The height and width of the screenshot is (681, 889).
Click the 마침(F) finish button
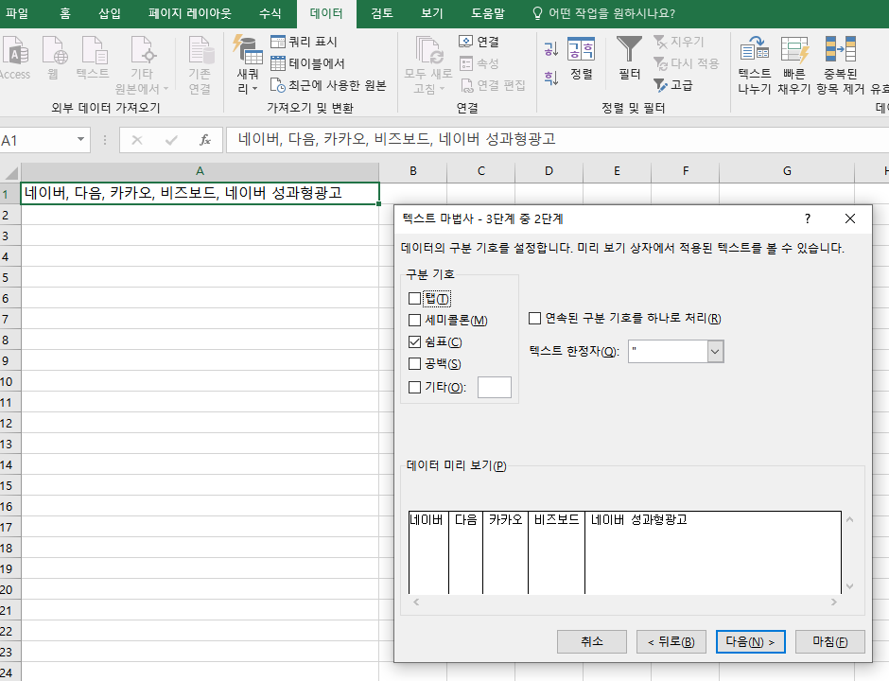pyautogui.click(x=830, y=641)
